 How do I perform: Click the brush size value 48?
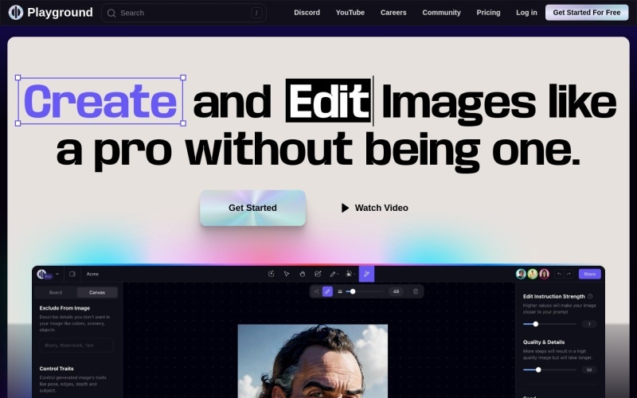(396, 291)
